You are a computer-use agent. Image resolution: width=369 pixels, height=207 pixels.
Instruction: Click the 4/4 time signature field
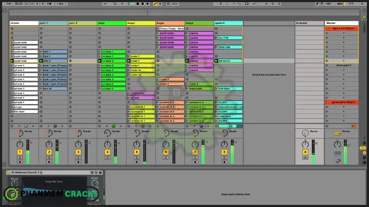tap(40, 4)
